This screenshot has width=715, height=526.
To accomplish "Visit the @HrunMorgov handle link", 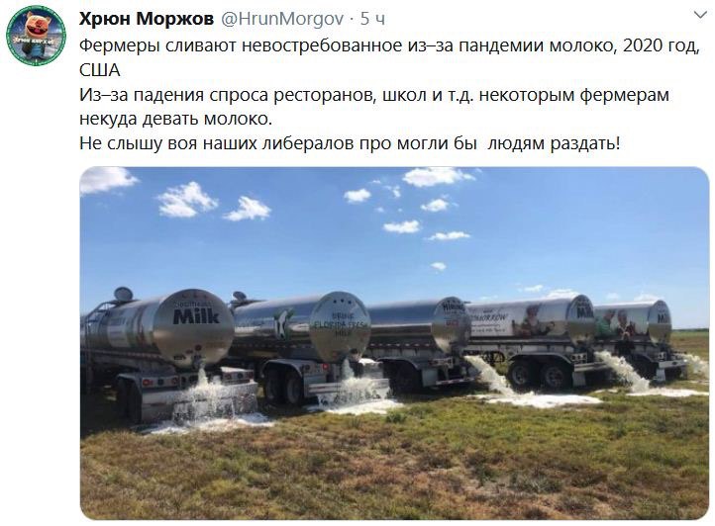I will coord(282,19).
